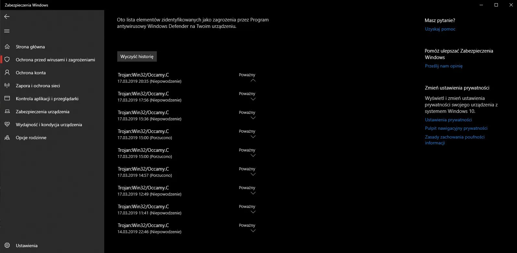Click the Ustawienia gear icon
The height and width of the screenshot is (253, 517).
click(x=7, y=246)
